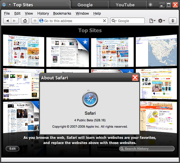
Task: Minimize the Safari window
Action: point(162,5)
